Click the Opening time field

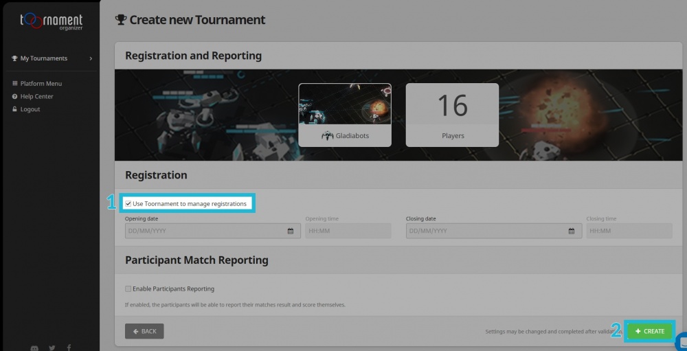[x=348, y=231]
